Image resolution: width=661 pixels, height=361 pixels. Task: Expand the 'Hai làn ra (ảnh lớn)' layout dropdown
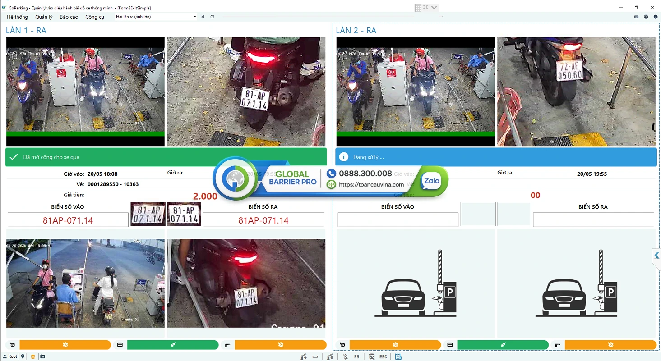pos(195,17)
